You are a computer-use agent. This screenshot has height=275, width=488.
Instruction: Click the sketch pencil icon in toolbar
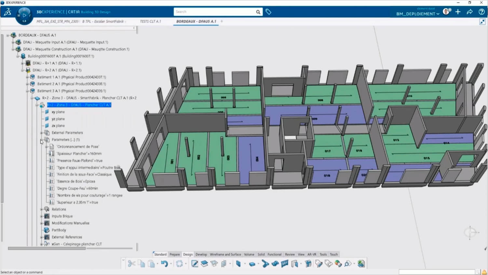tap(195, 264)
